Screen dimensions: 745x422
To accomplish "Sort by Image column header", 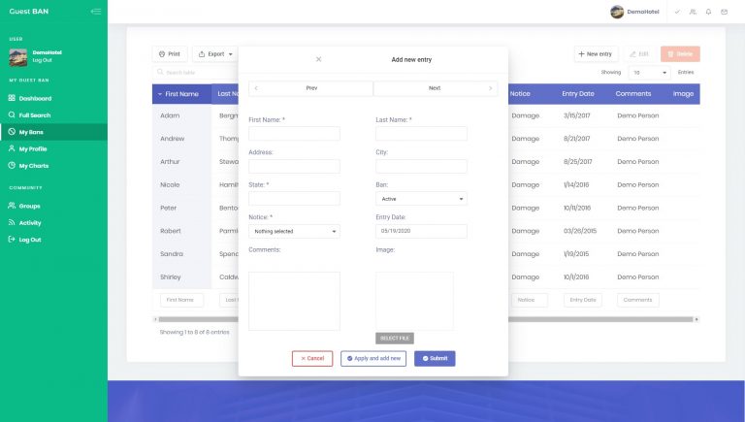I will pyautogui.click(x=683, y=94).
